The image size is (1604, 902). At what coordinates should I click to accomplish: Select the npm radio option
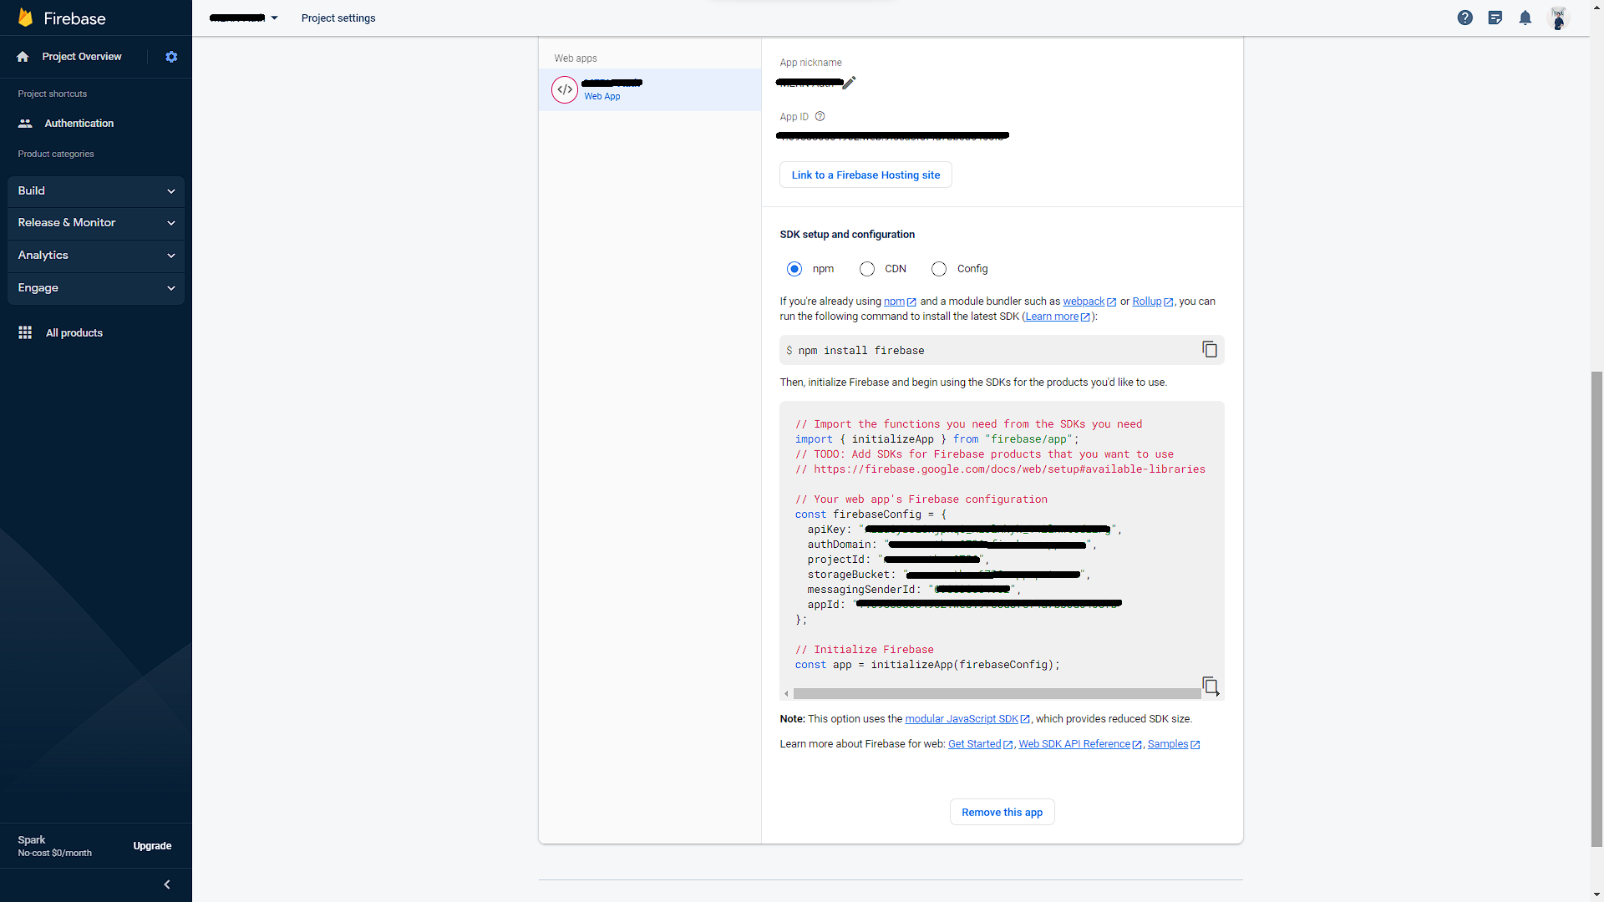click(794, 269)
